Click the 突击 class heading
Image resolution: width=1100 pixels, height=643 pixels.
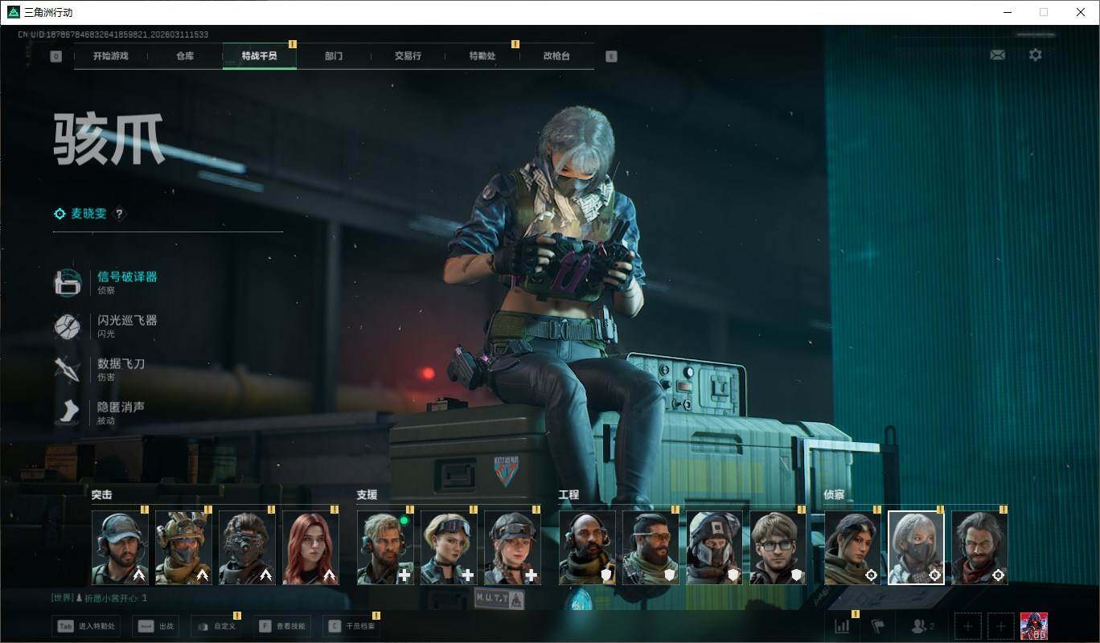coord(102,495)
